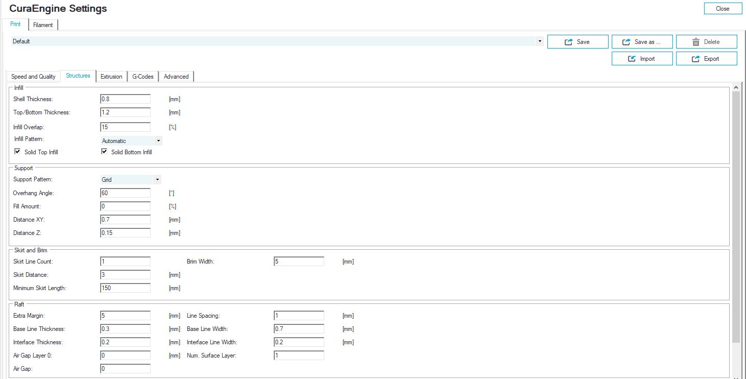Screen dimensions: 746x379
Task: Click the Delete profile button
Action: [x=706, y=42]
